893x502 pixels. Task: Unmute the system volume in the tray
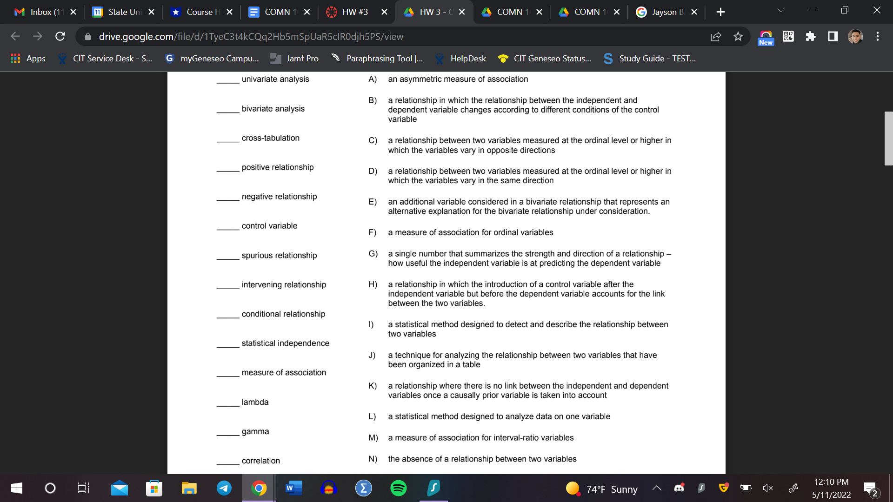[x=767, y=488]
